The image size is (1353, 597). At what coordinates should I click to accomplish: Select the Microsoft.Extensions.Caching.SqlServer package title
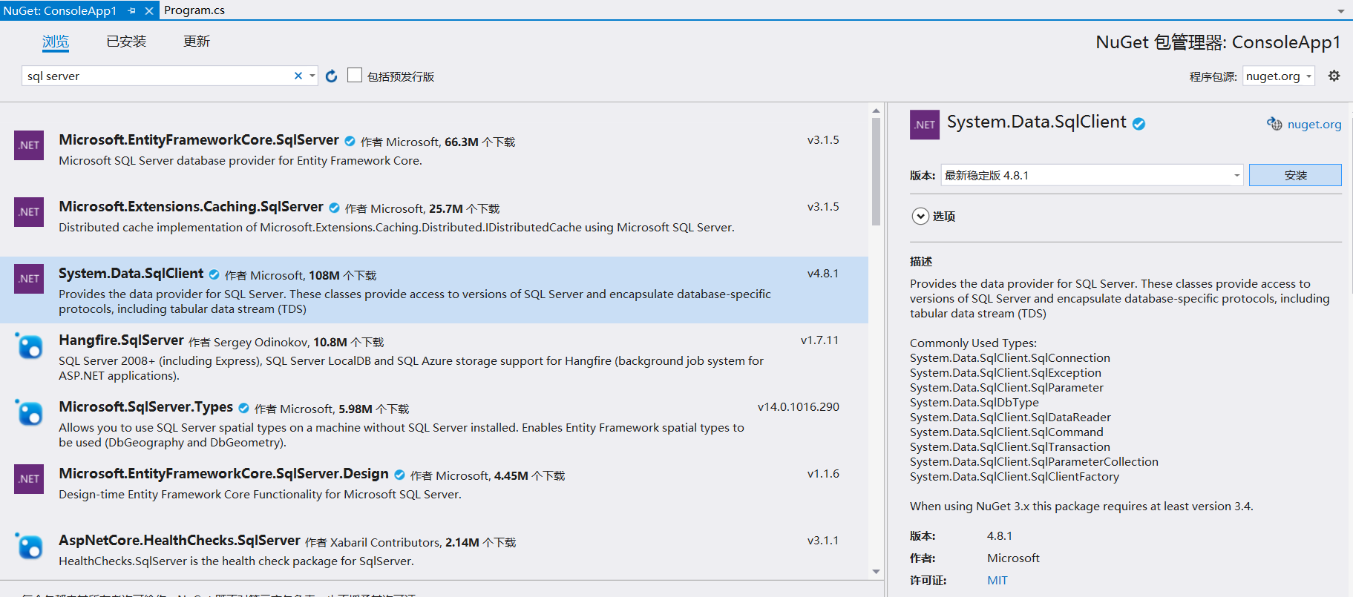point(191,207)
